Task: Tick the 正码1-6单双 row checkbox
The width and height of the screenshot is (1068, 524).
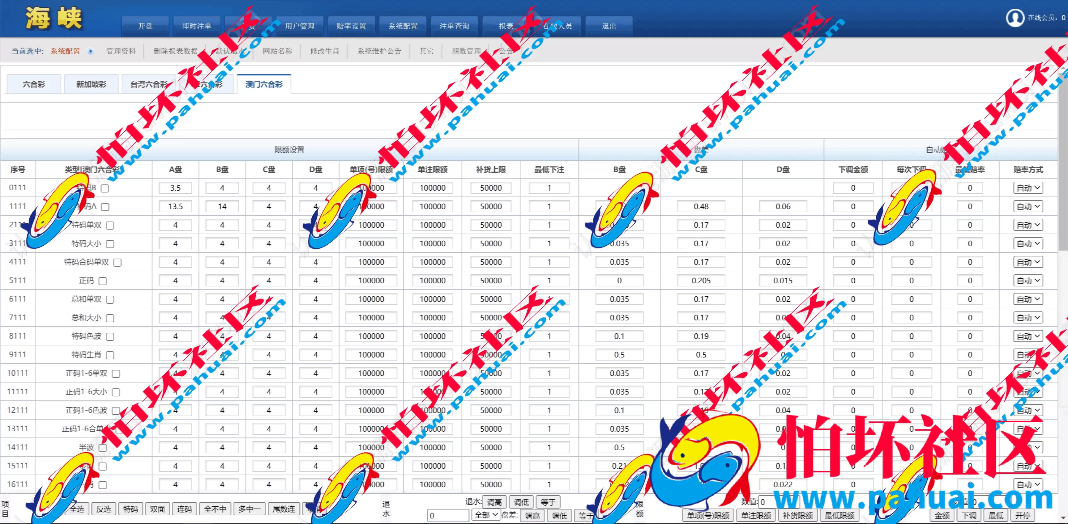Action: coord(117,374)
